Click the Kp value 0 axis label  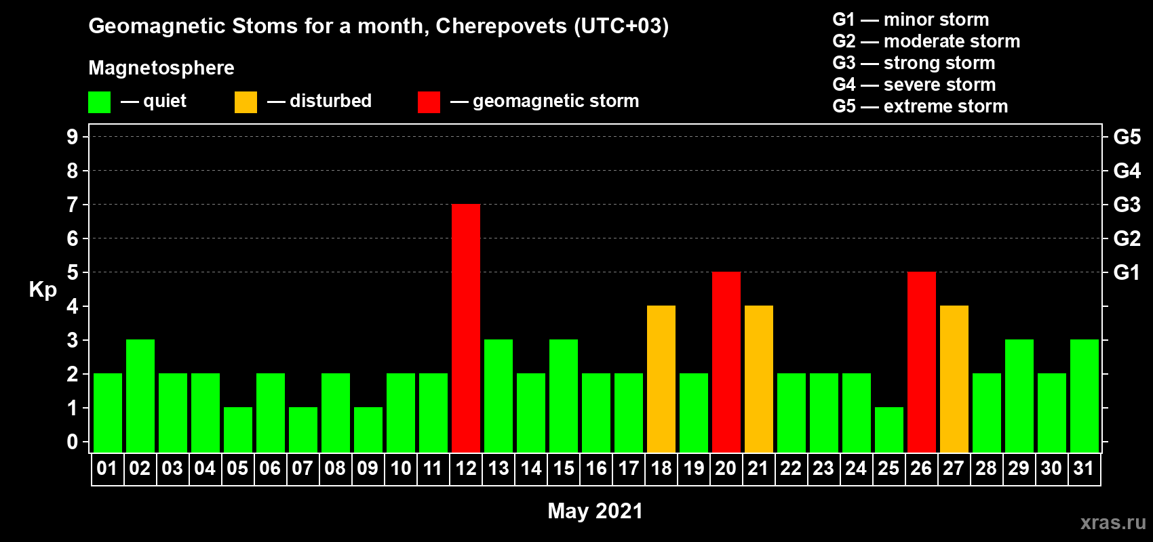pos(73,442)
